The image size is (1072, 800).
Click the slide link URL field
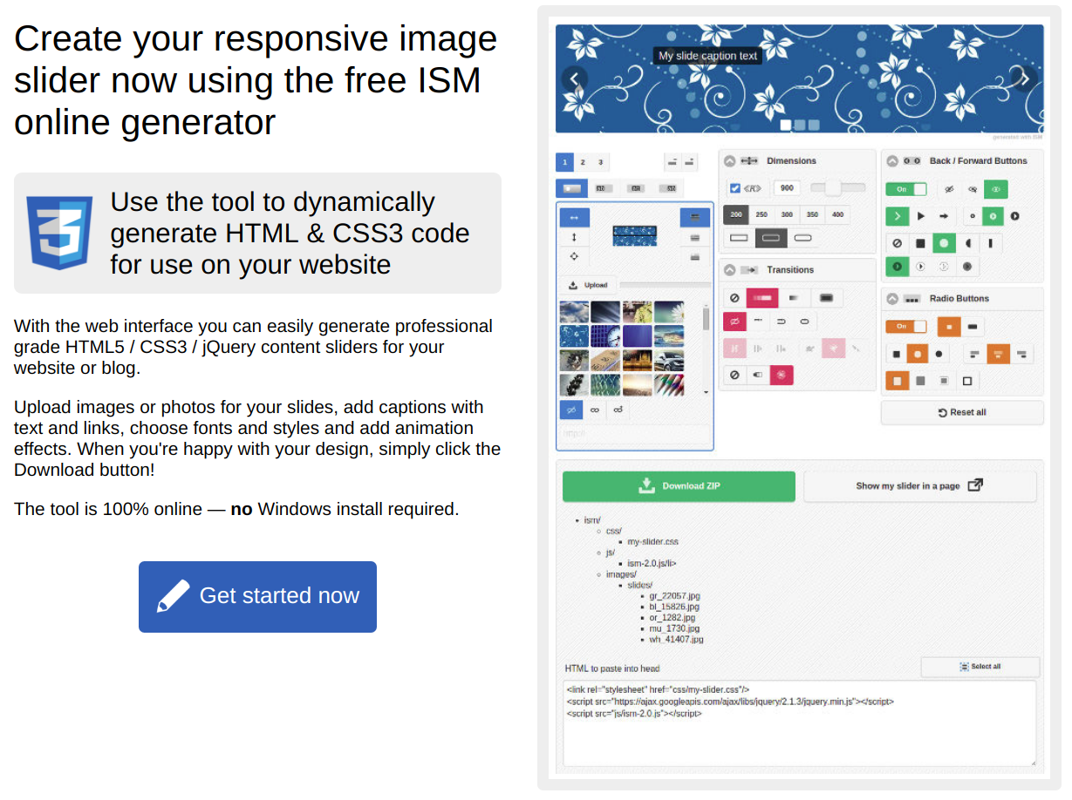pyautogui.click(x=636, y=433)
